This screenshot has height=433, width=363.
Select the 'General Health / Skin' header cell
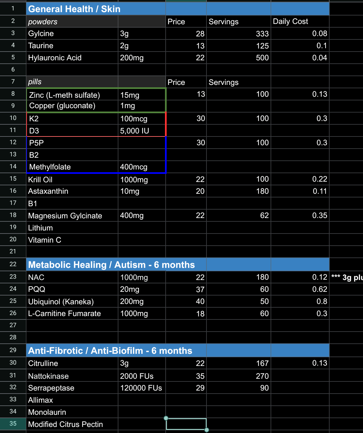click(96, 9)
